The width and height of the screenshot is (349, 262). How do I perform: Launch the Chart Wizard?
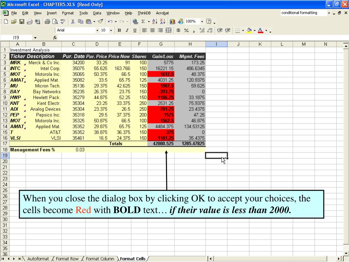pos(172,21)
